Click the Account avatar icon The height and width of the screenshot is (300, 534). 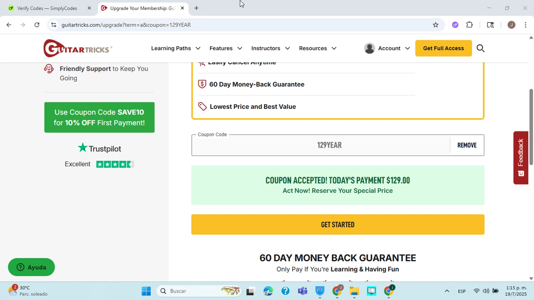[370, 48]
